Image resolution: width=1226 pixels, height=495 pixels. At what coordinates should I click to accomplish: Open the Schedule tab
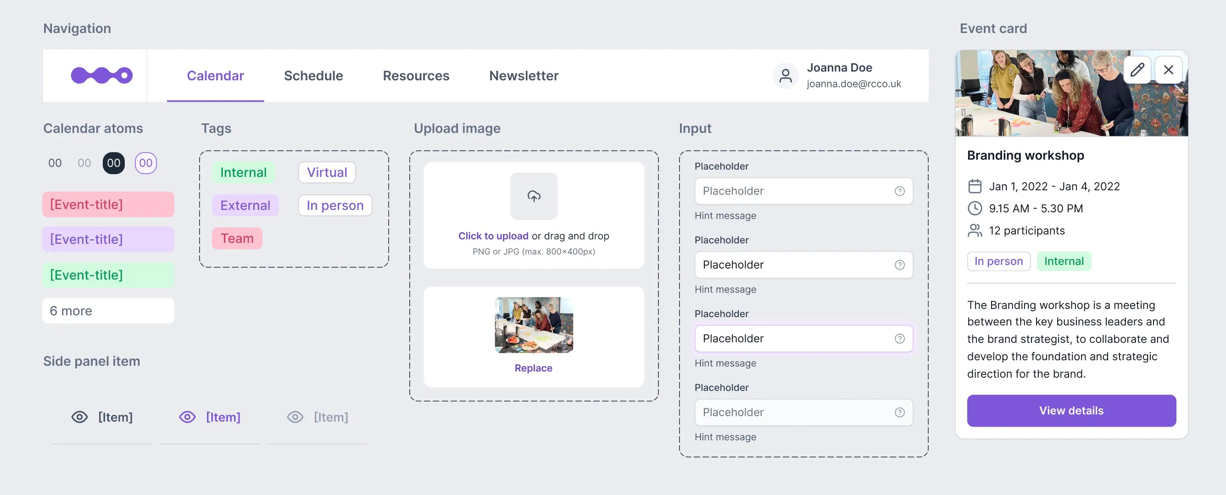313,76
